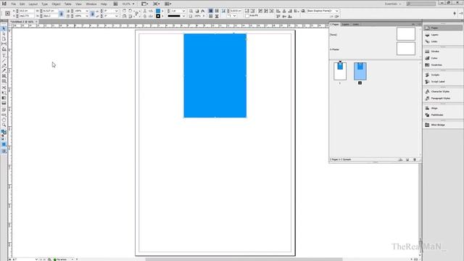
Task: Toggle the Auto-Fit checkbox
Action: 247,16
